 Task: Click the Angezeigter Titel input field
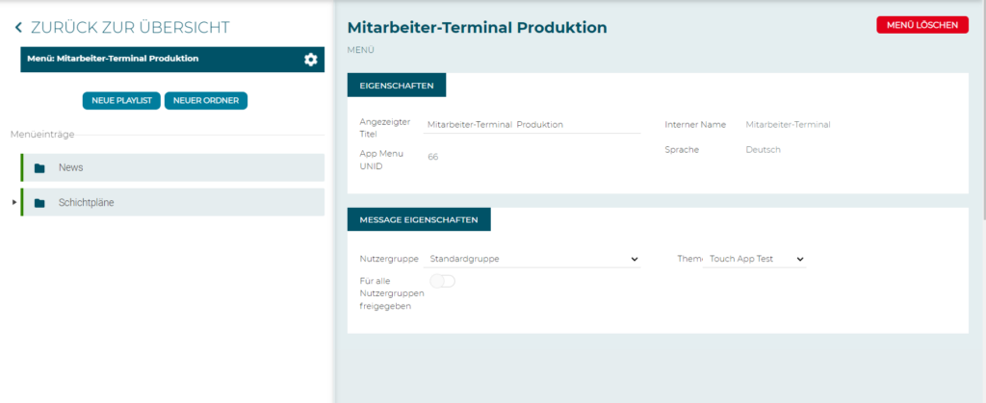point(532,125)
